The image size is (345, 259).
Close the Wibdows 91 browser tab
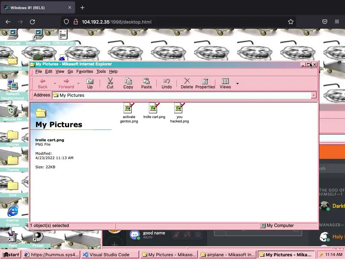point(70,7)
